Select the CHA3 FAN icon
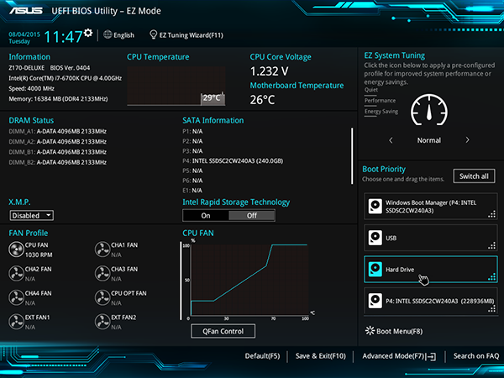The width and height of the screenshot is (504, 378). pos(102,274)
